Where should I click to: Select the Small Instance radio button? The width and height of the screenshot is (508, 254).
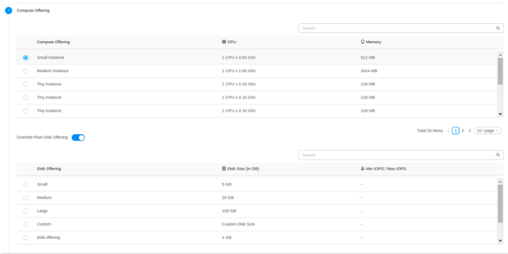click(x=25, y=58)
